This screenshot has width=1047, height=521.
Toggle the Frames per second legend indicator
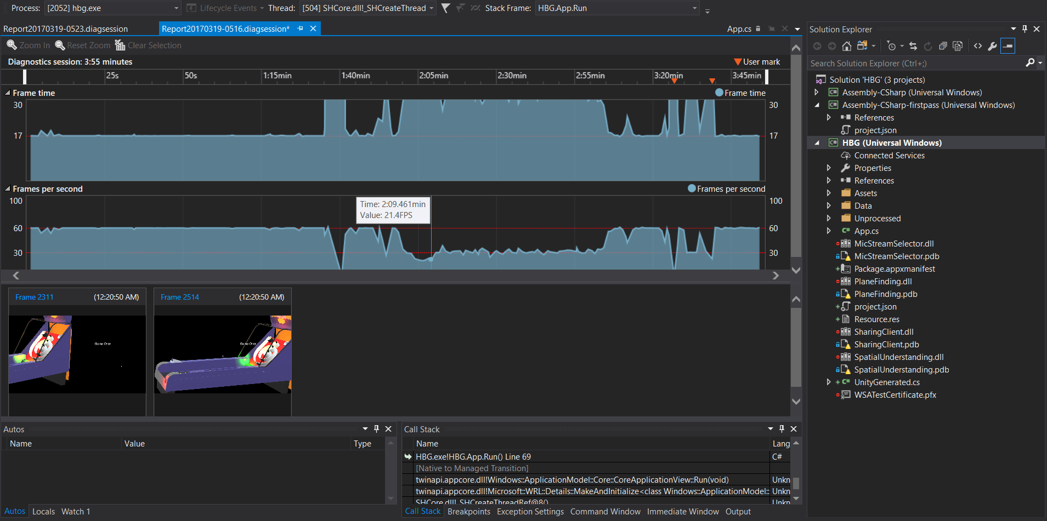[x=691, y=188]
